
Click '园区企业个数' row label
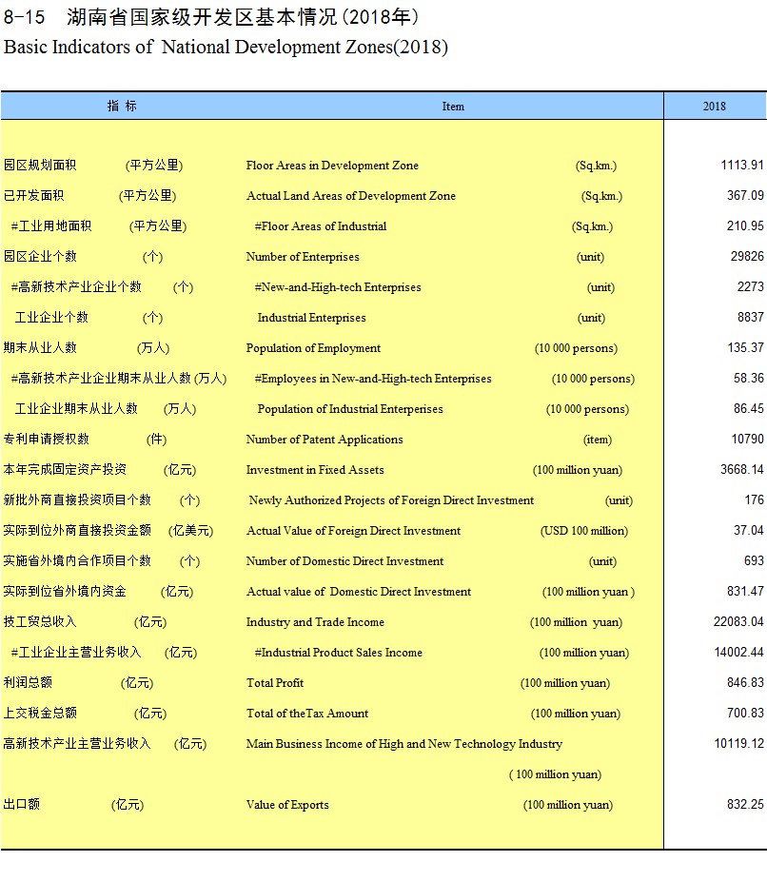tap(39, 256)
